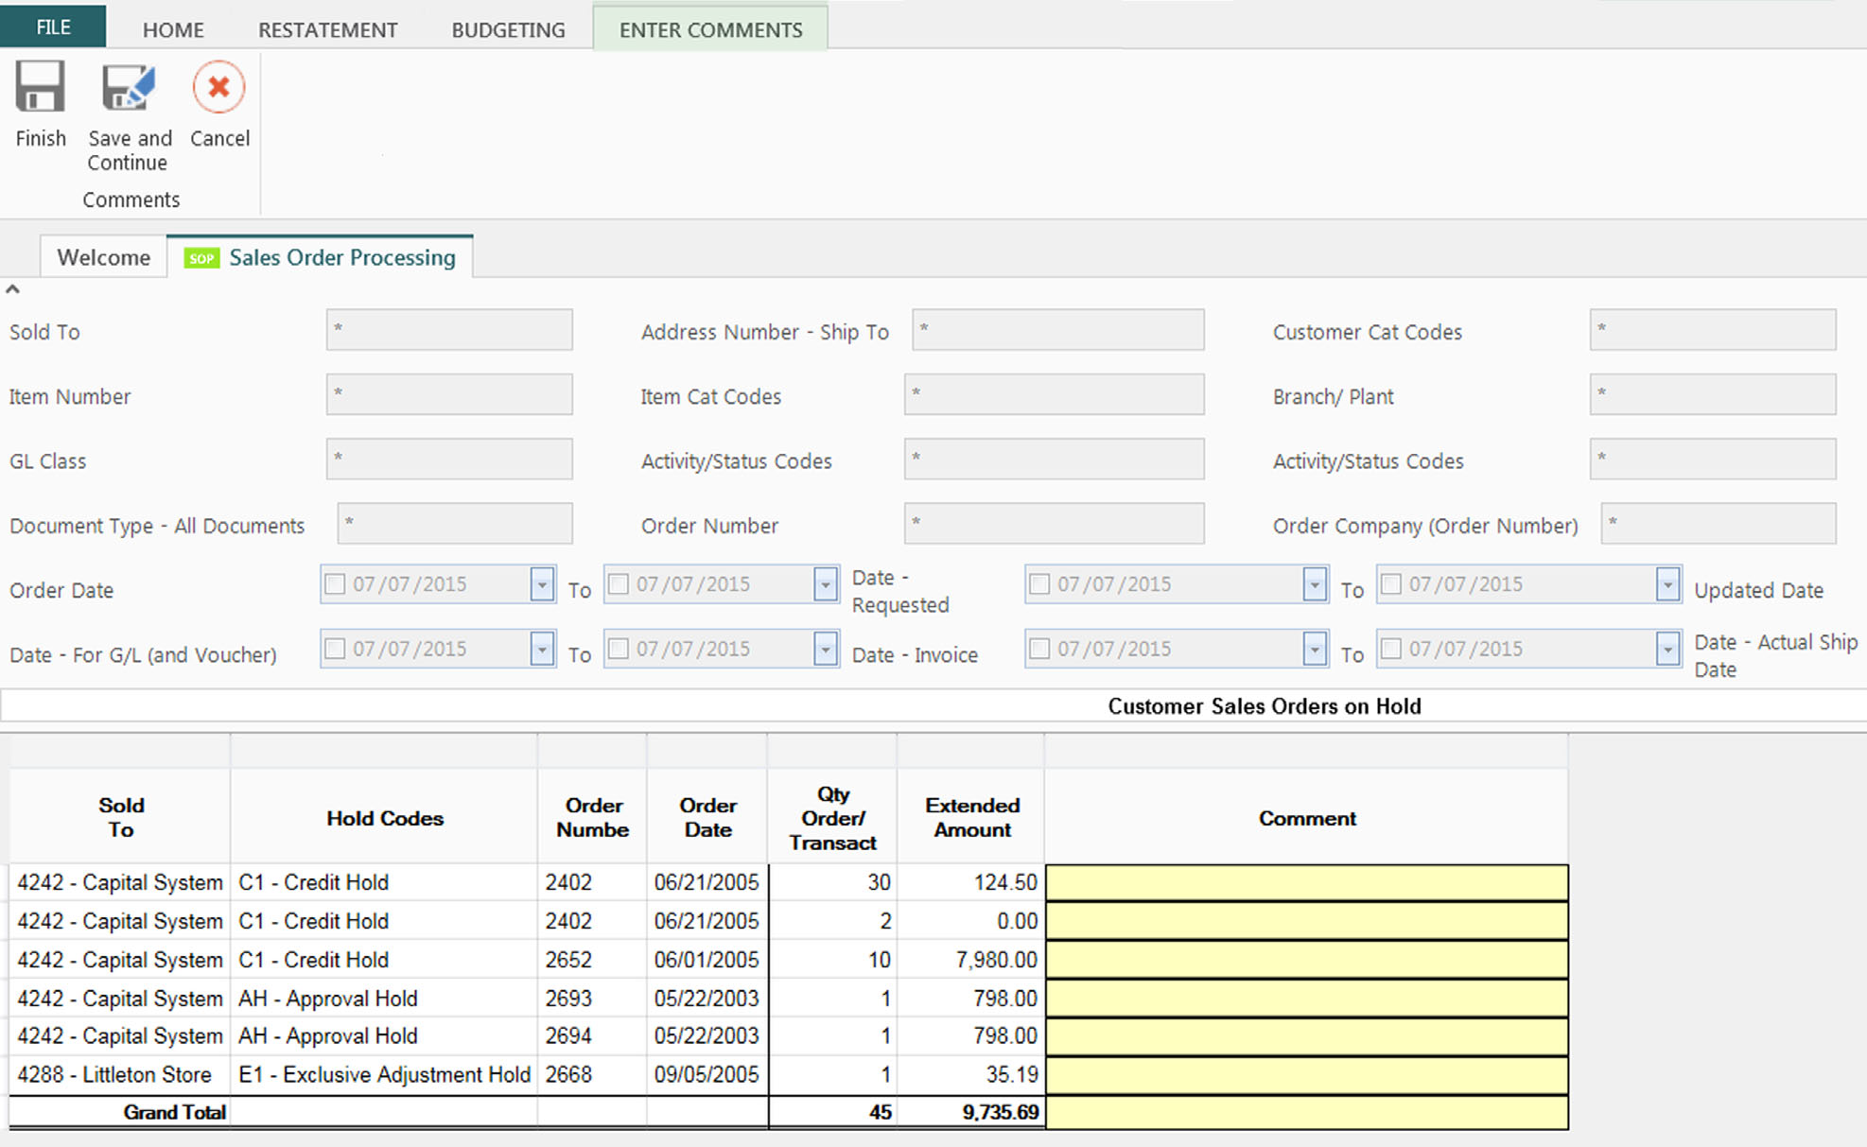
Task: Open the G/L date start dropdown arrow
Action: pyautogui.click(x=542, y=649)
